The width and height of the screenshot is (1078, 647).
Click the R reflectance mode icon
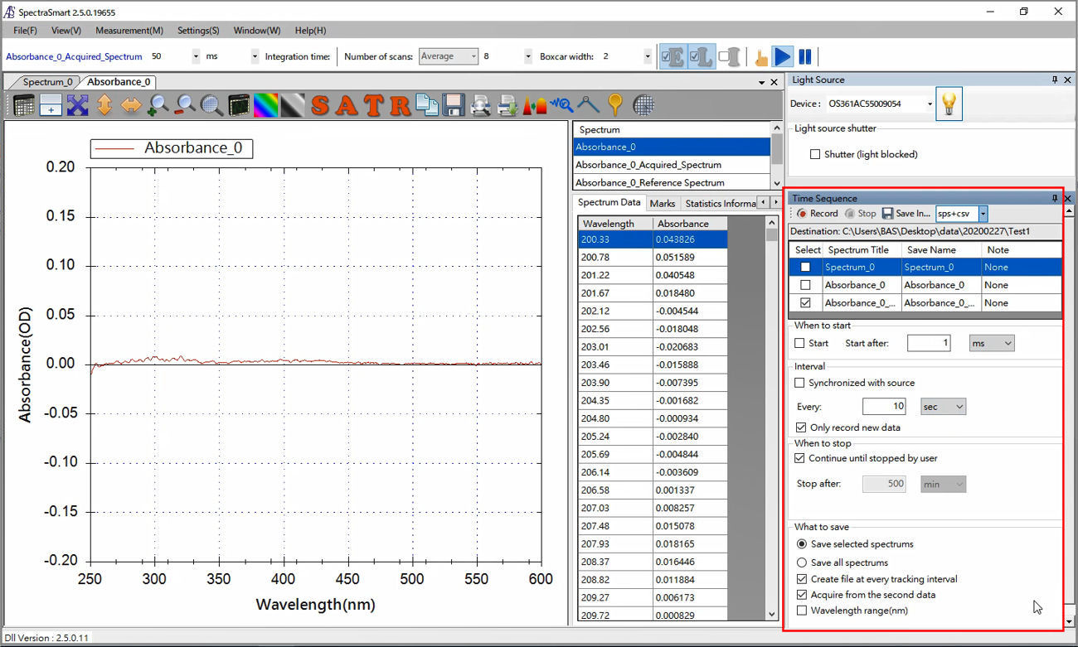[401, 105]
